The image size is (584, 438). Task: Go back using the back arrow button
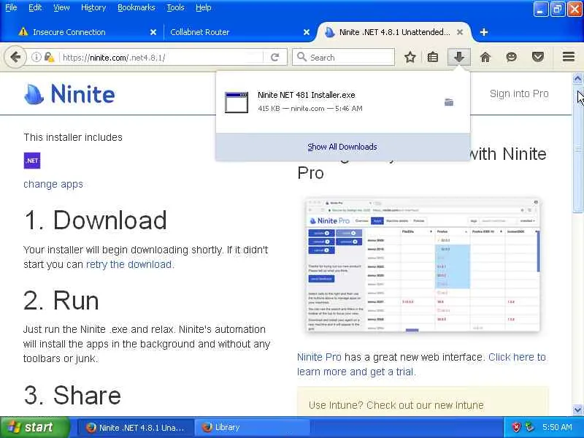coord(15,58)
